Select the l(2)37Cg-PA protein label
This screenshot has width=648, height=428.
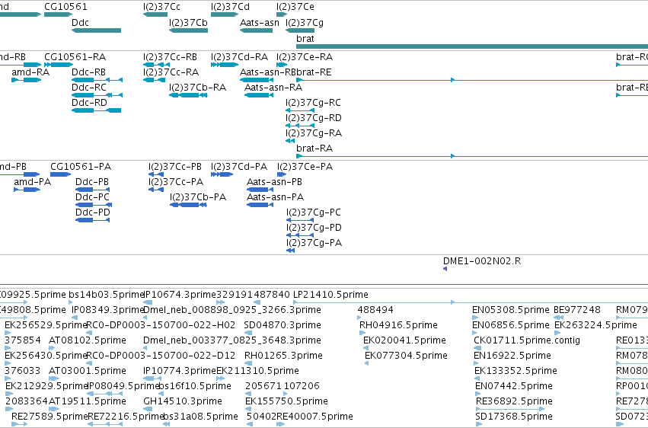tap(314, 242)
